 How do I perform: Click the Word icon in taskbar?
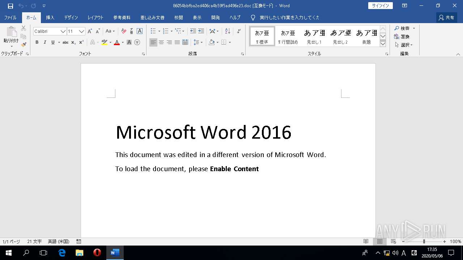point(115,253)
